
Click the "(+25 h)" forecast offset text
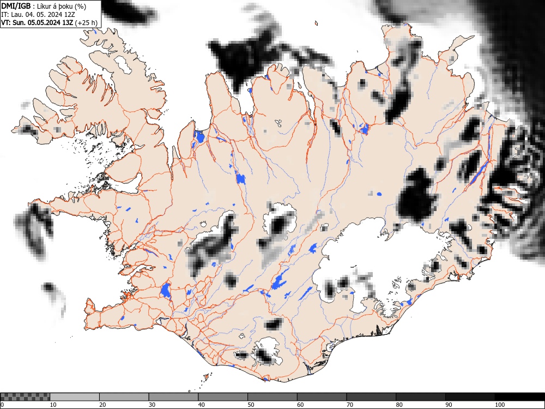(86, 23)
